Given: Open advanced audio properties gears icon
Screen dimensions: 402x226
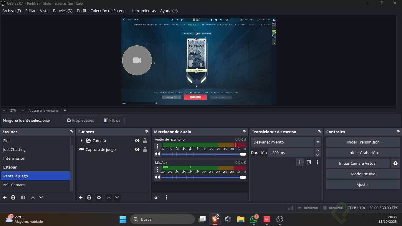Looking at the screenshot, I should [x=156, y=197].
